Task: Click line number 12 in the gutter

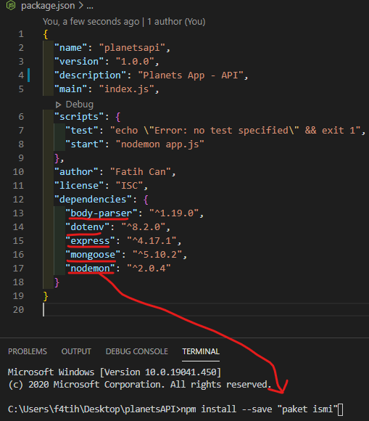Action: point(18,200)
